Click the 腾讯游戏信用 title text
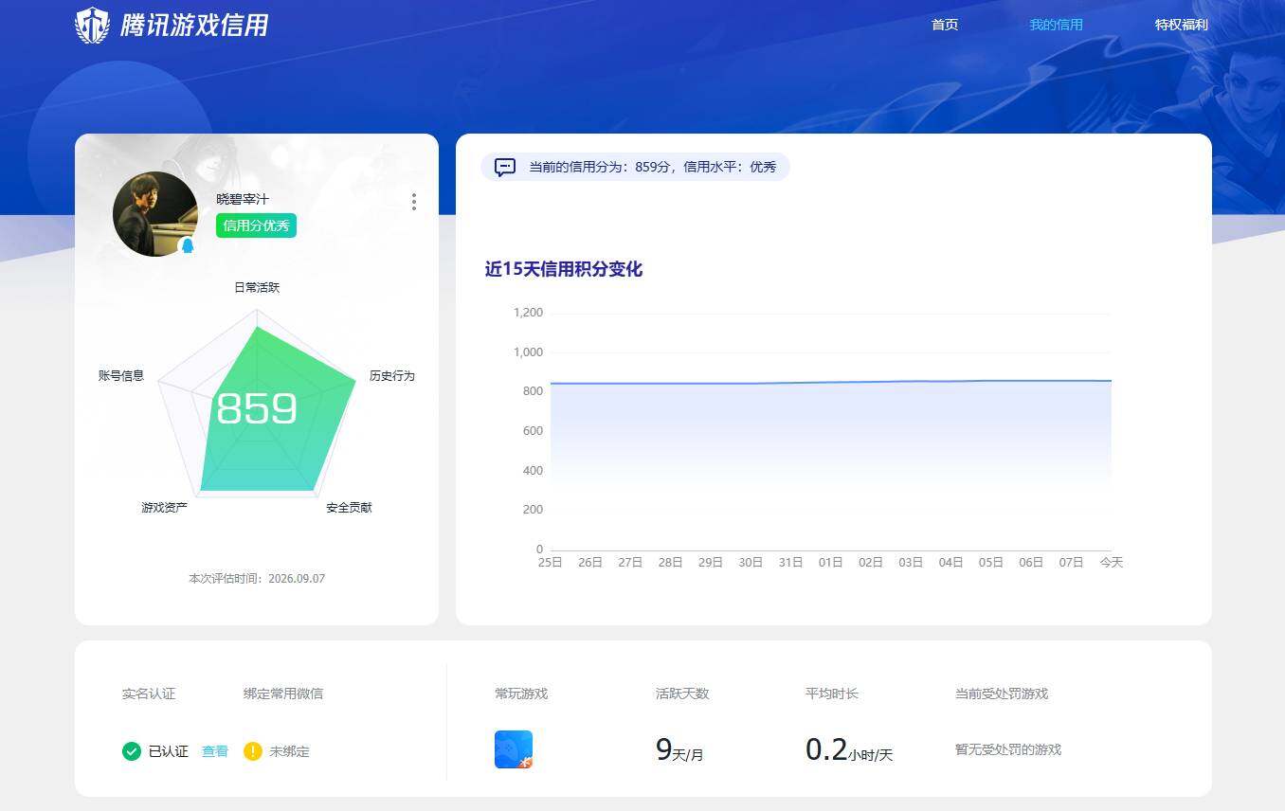1285x811 pixels. pos(194,26)
